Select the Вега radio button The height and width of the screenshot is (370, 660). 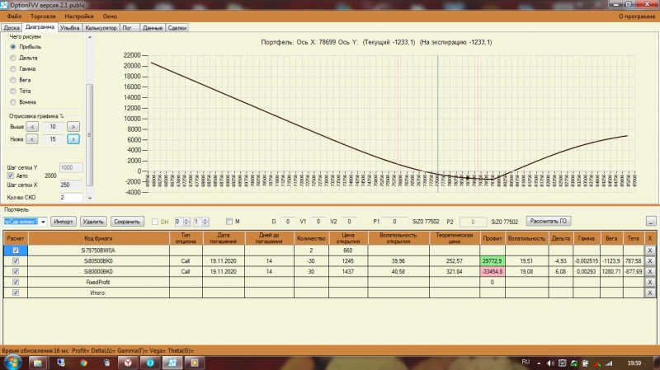pos(13,80)
